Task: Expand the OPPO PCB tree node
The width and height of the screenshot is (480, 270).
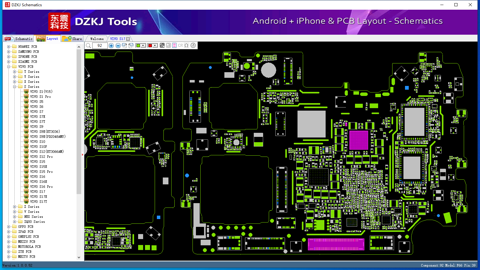Action: [x=9, y=227]
